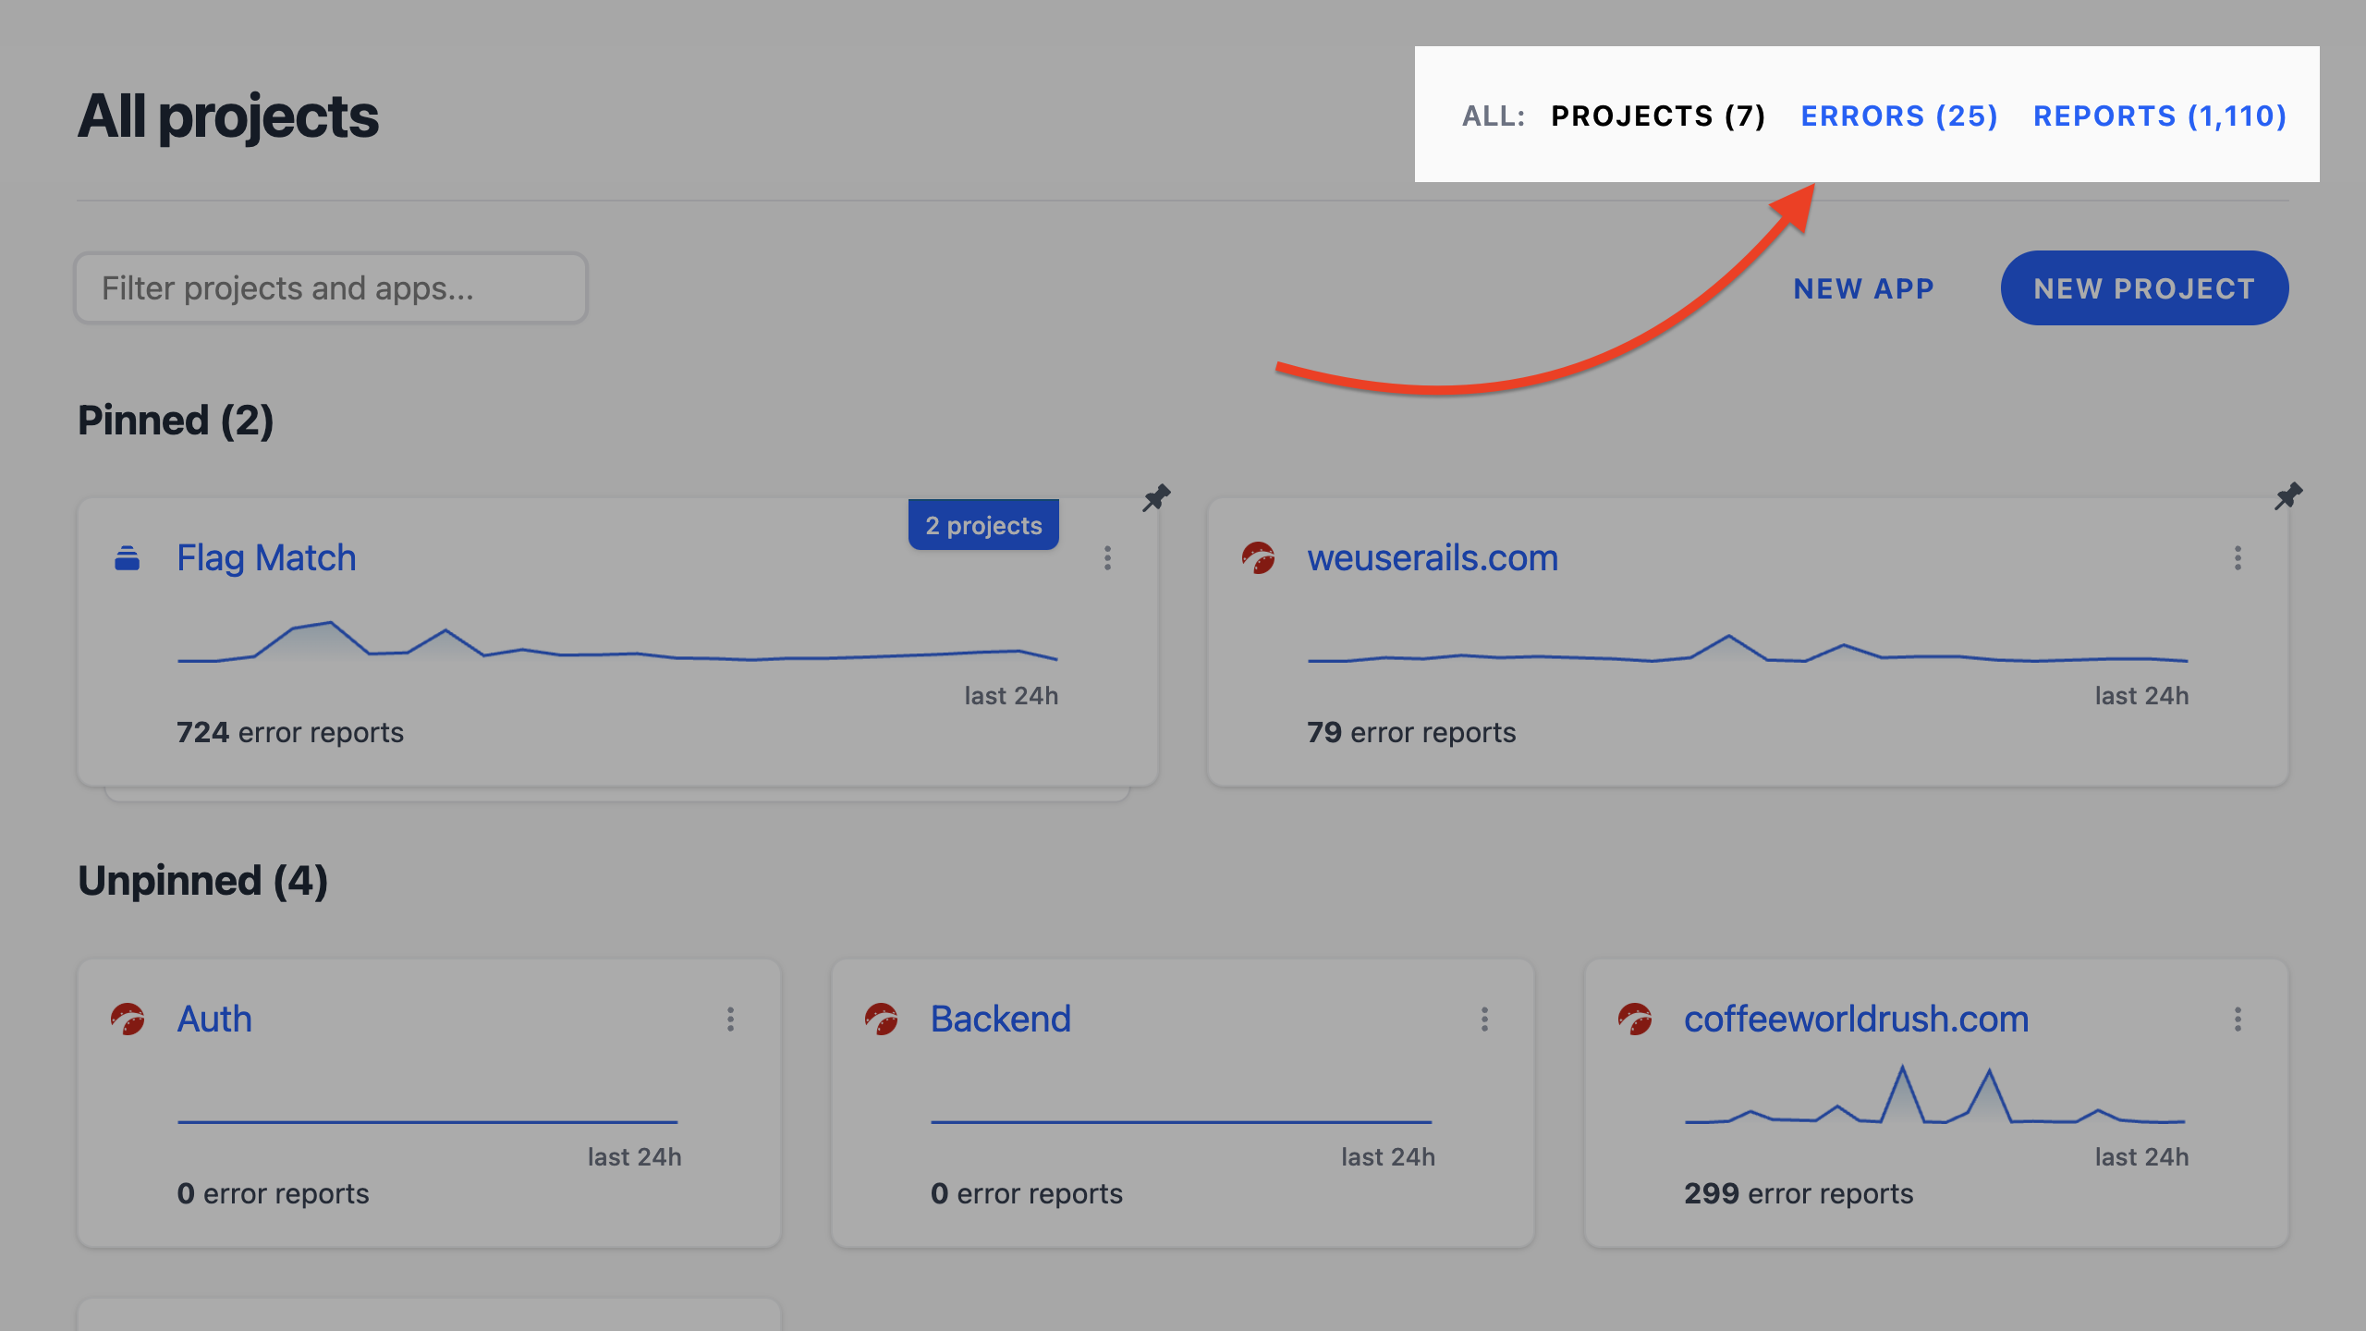2366x1331 pixels.
Task: Click the Flag Match app stack icon
Action: [128, 558]
